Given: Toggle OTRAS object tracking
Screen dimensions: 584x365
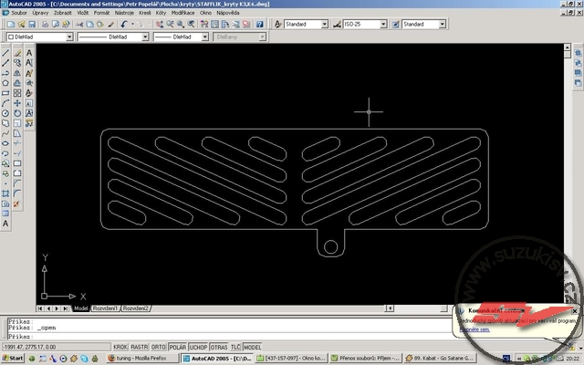Looking at the screenshot, I should tap(219, 347).
